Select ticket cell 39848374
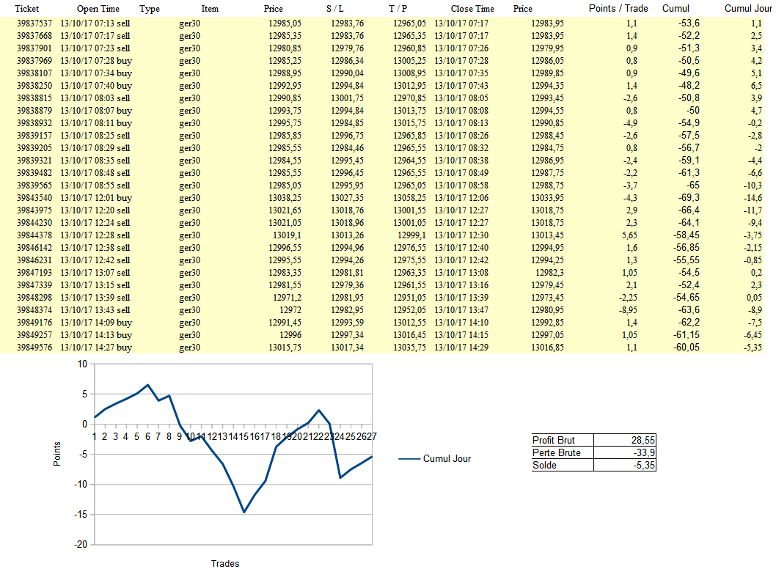 [34, 309]
